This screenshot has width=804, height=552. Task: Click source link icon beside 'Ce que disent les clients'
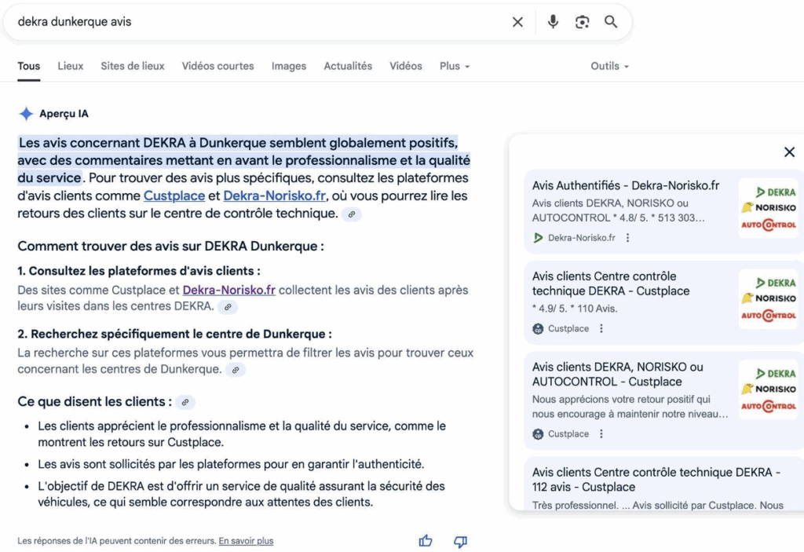(185, 402)
